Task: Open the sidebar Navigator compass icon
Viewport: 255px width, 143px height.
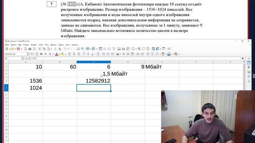Action: point(249,76)
